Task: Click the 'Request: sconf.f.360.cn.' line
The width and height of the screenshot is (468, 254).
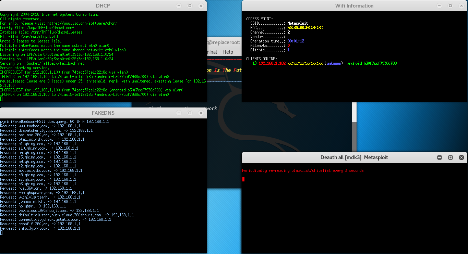Action: [40, 224]
